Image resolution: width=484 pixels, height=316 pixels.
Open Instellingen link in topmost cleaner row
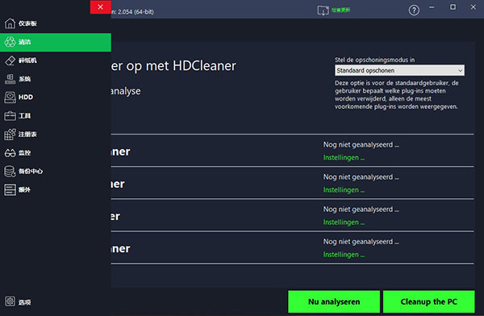point(344,158)
